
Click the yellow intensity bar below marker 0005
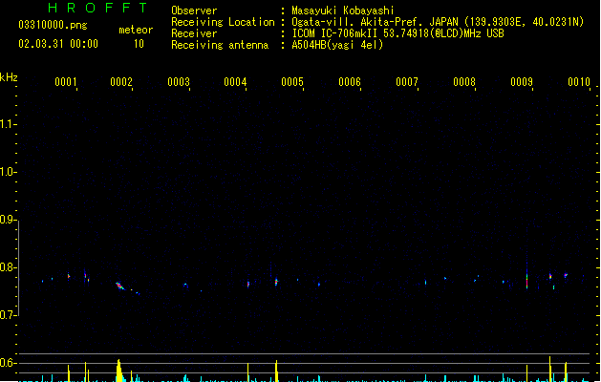click(276, 371)
